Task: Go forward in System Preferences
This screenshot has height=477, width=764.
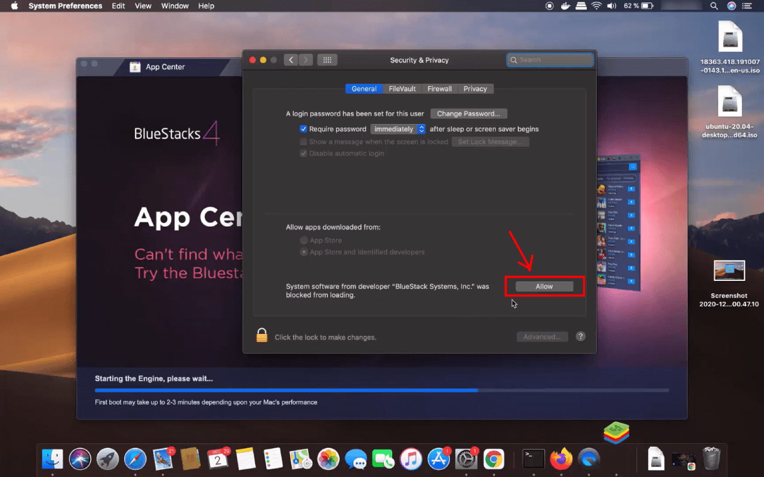Action: (x=306, y=60)
